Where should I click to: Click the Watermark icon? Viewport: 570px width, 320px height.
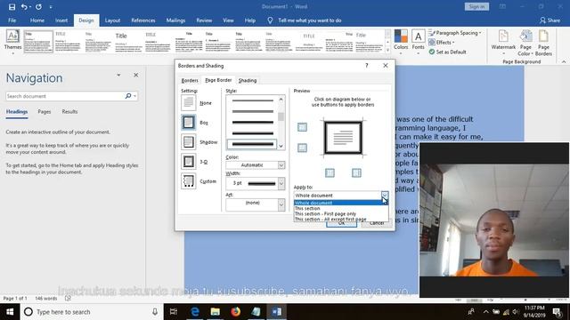tap(503, 36)
